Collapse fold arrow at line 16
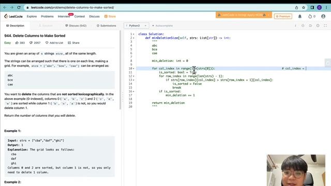This screenshot has height=186, width=331. point(133,91)
